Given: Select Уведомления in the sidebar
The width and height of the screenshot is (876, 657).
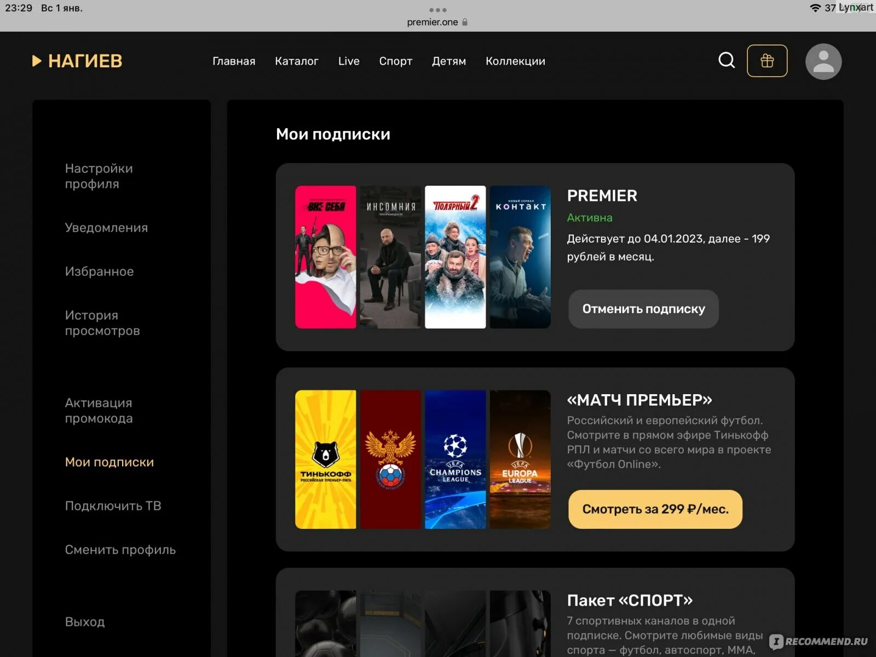Looking at the screenshot, I should point(106,228).
